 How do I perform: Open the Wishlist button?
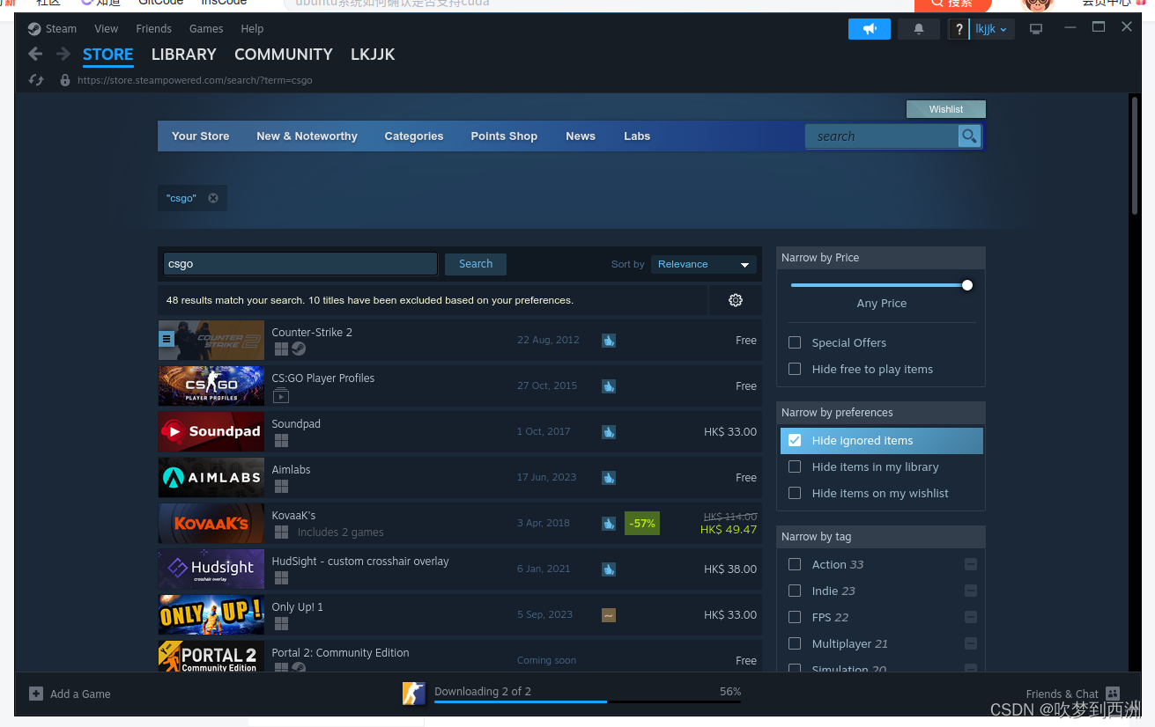[946, 109]
